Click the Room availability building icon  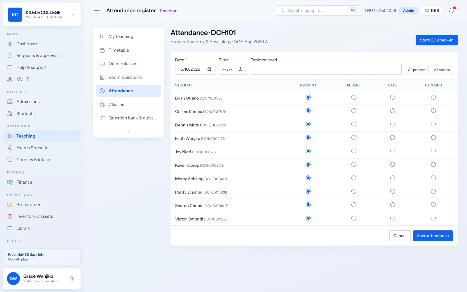(x=102, y=77)
